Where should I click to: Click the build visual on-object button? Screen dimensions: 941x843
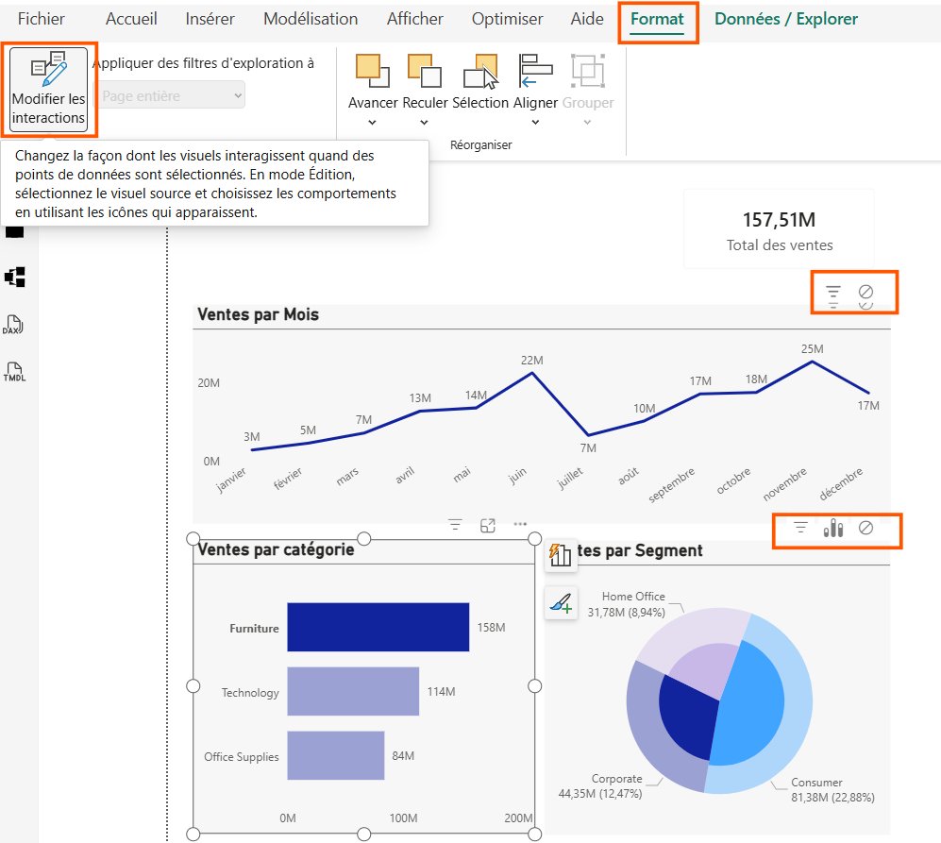561,555
